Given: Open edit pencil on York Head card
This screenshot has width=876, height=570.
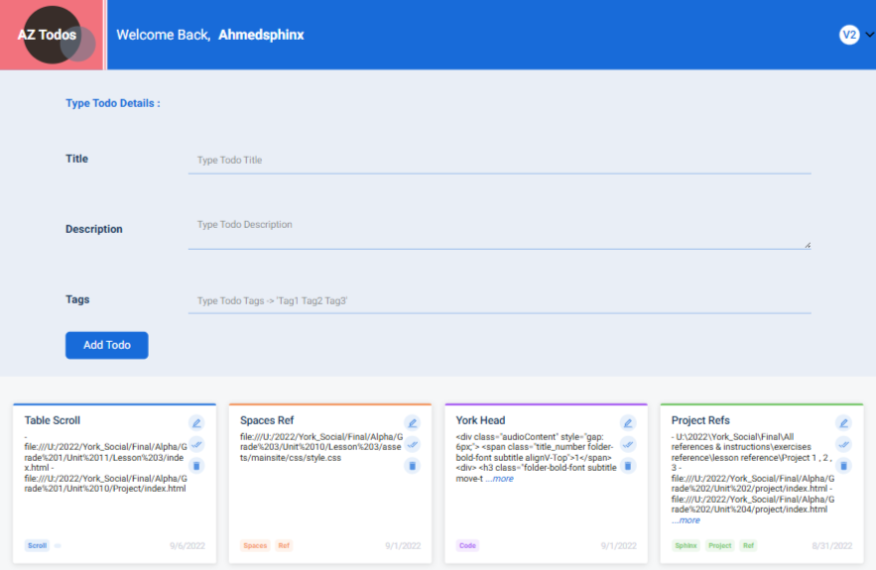Looking at the screenshot, I should pyautogui.click(x=628, y=423).
